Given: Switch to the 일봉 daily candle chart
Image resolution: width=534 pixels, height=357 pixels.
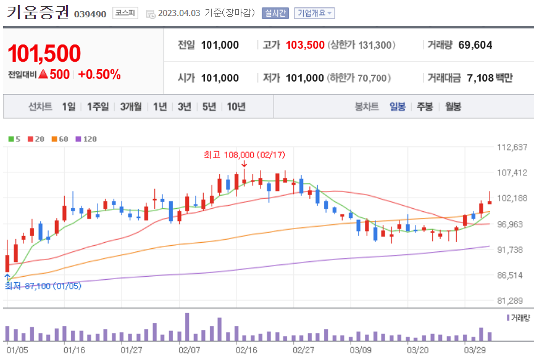Looking at the screenshot, I should (x=398, y=107).
